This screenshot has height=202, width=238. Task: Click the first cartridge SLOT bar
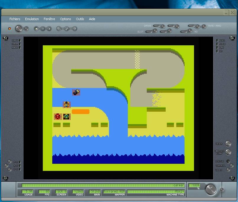[x=149, y=32]
